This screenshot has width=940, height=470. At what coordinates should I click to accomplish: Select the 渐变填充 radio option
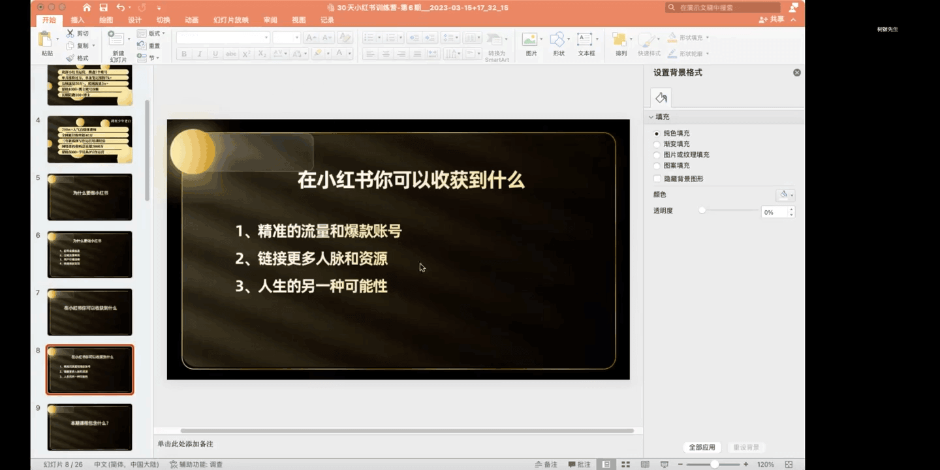click(657, 144)
